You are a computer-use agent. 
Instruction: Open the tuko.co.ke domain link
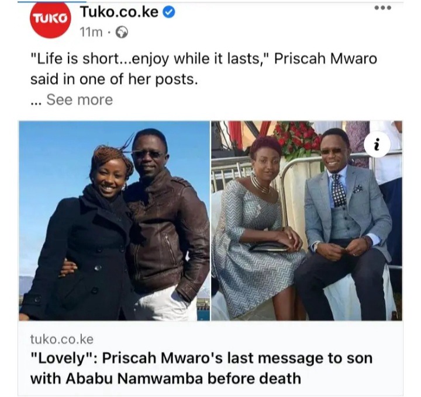coord(62,339)
